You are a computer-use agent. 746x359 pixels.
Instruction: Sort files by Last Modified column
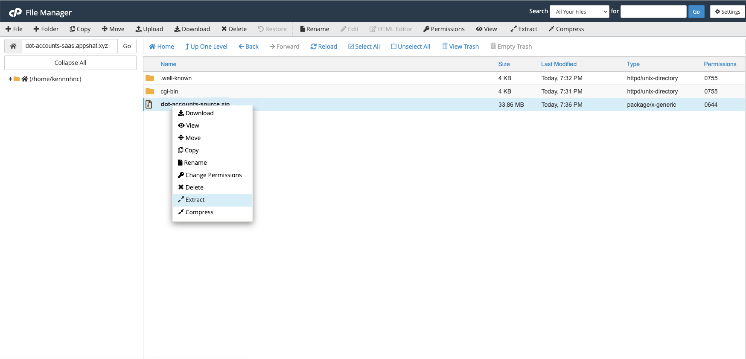coord(558,64)
